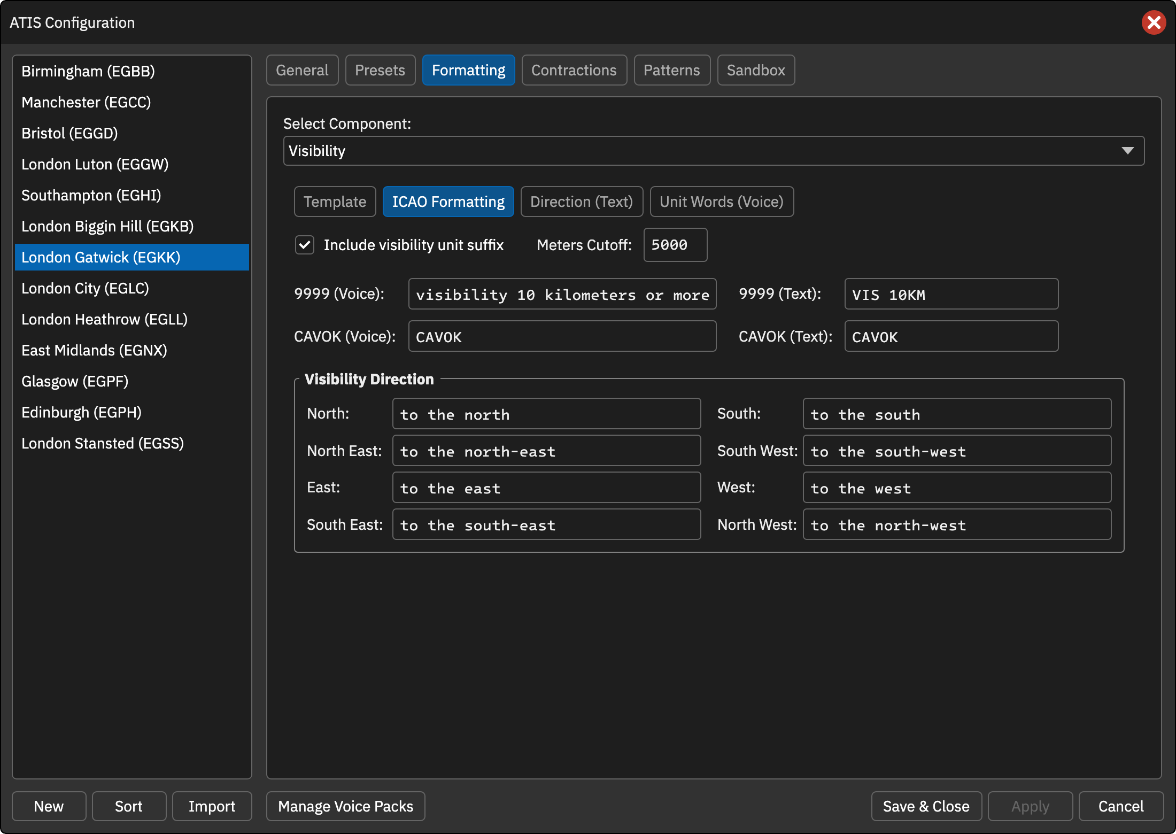Select East Midlands (EGNX) station
Screen dimensions: 1176x834
click(132, 350)
